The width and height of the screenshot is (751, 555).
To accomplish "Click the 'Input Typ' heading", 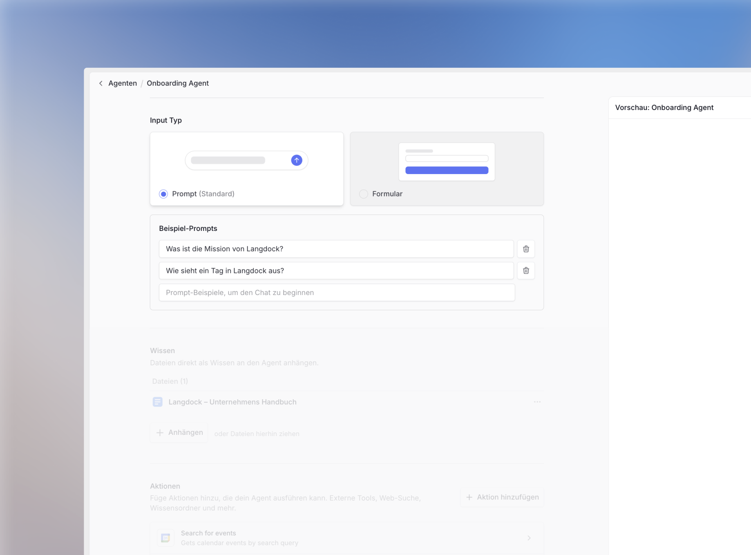I will pos(166,120).
